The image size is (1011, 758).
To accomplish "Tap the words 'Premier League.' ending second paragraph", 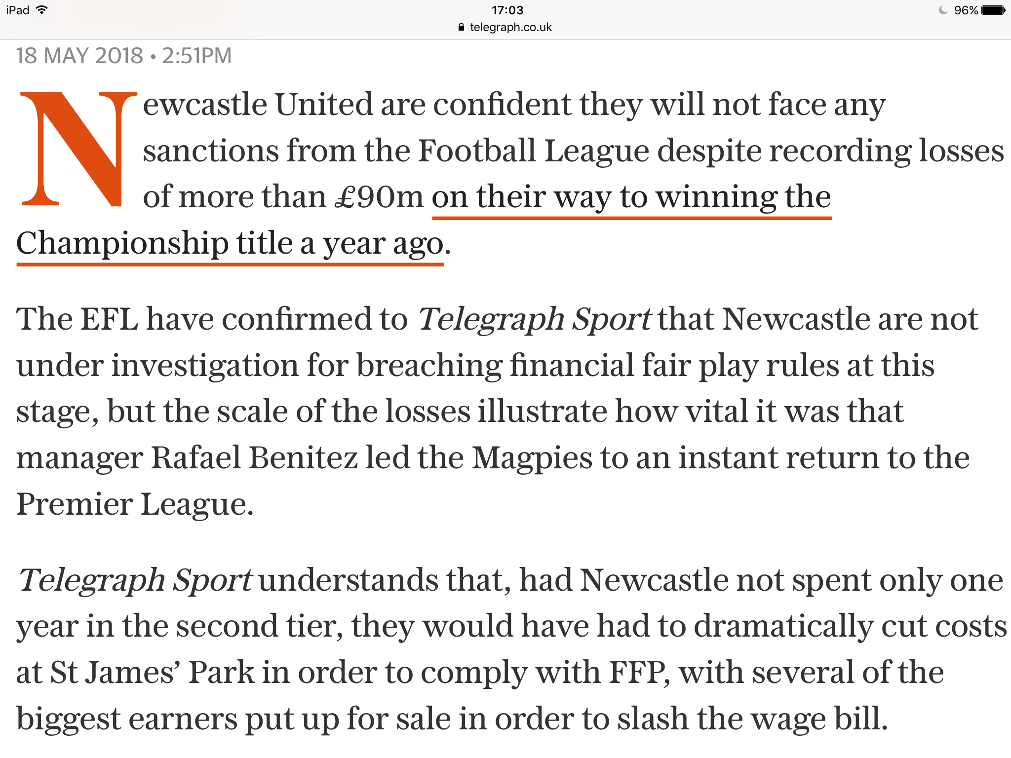I will click(135, 504).
